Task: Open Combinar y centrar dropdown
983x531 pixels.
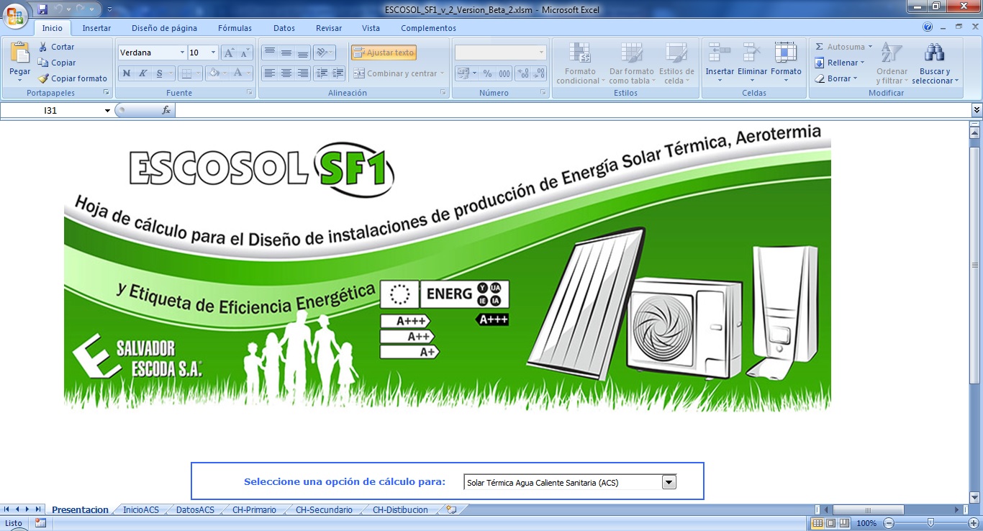Action: point(442,73)
